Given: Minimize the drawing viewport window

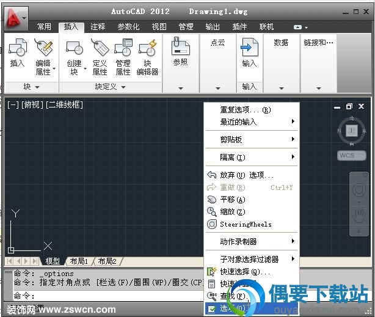Looking at the screenshot, I should (337, 107).
